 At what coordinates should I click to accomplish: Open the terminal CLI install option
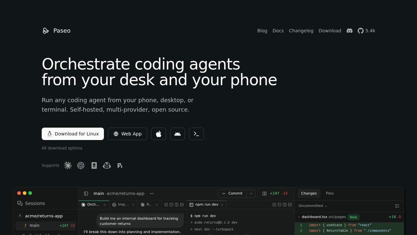(x=196, y=134)
